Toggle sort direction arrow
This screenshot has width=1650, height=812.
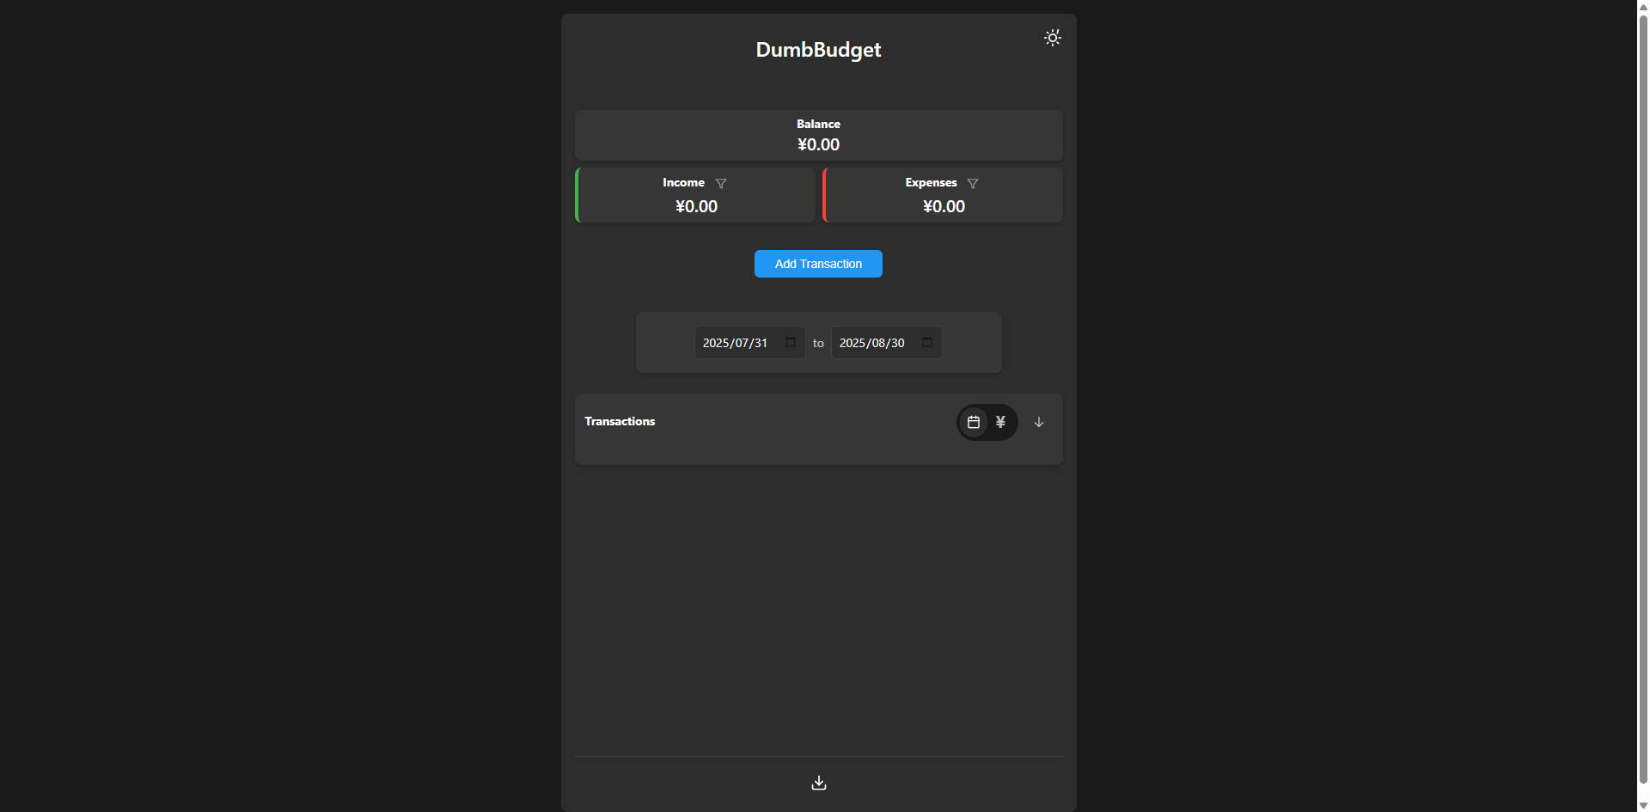pyautogui.click(x=1039, y=422)
